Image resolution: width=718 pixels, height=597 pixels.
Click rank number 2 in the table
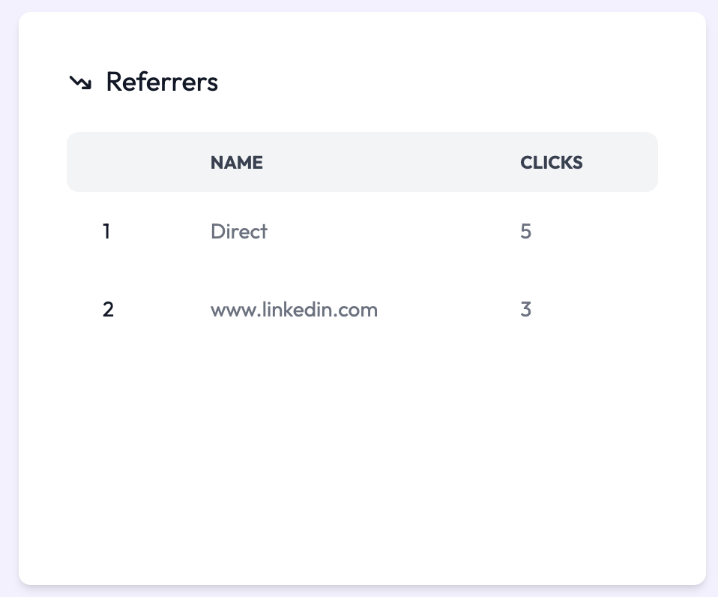pos(108,310)
